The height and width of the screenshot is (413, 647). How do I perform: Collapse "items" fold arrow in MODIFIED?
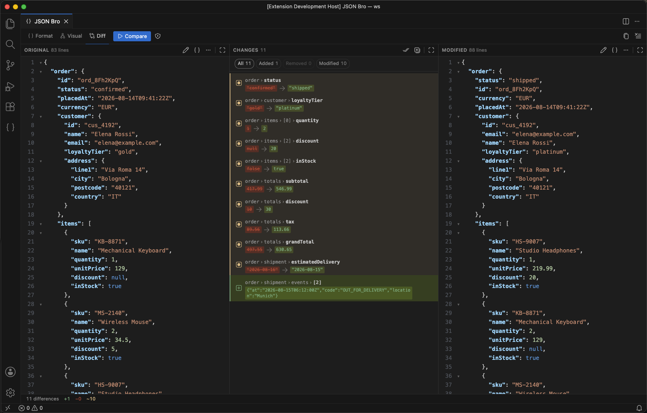point(458,224)
